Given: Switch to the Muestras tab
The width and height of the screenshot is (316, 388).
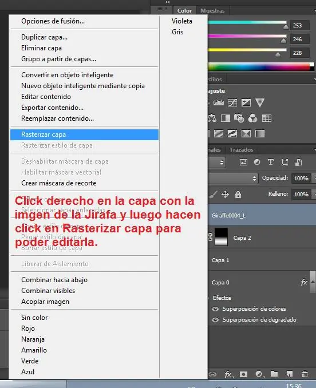Looking at the screenshot, I should 212,11.
